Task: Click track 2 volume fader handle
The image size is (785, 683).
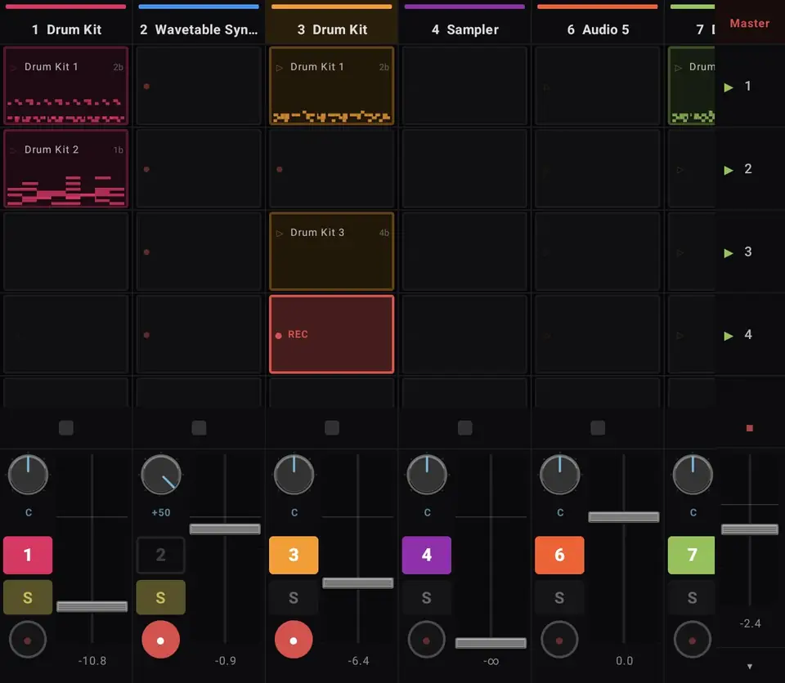Action: point(225,529)
